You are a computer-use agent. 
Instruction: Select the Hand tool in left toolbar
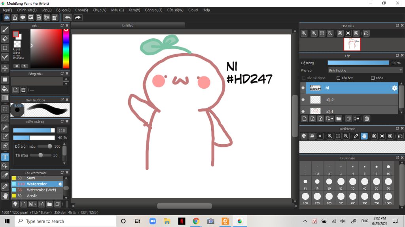[5, 195]
